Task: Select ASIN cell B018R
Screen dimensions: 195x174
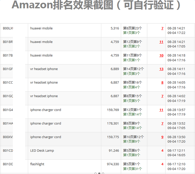Action: (x=8, y=42)
